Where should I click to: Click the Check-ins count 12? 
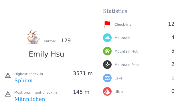pyautogui.click(x=171, y=24)
